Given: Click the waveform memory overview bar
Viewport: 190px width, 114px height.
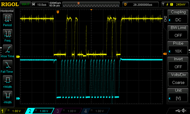Looking at the screenshot, I should [91, 5].
